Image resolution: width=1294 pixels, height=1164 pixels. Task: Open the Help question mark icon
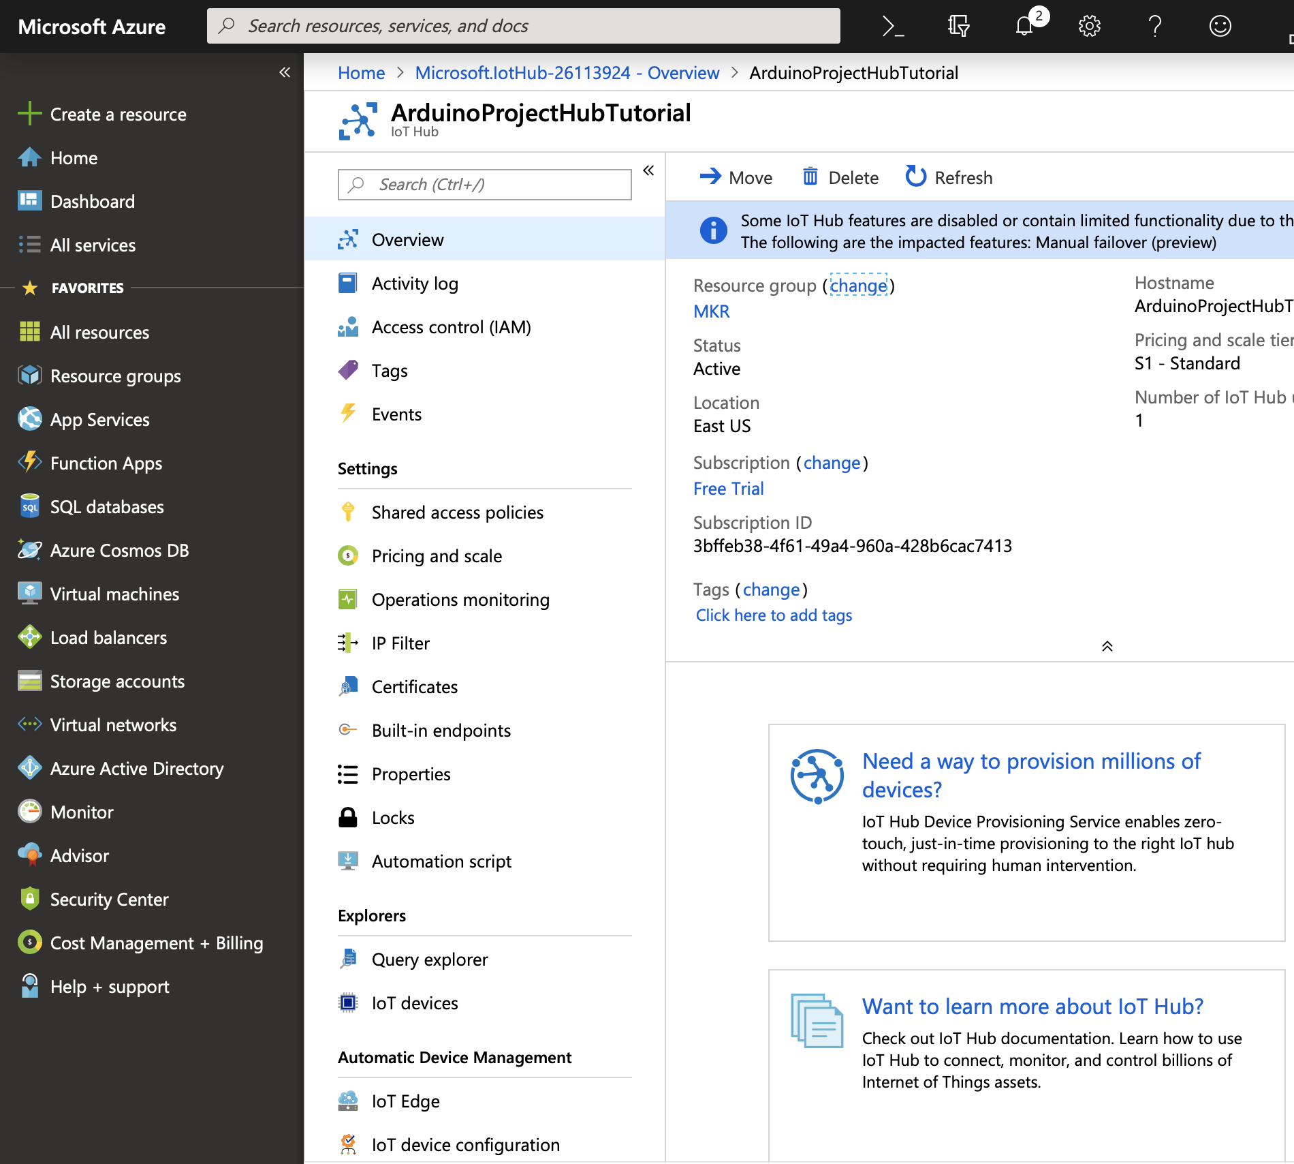(1154, 26)
